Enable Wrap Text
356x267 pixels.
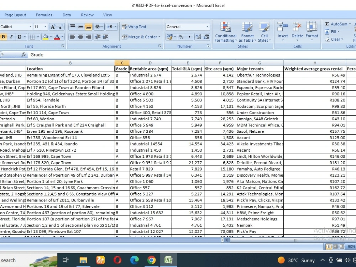coord(134,27)
